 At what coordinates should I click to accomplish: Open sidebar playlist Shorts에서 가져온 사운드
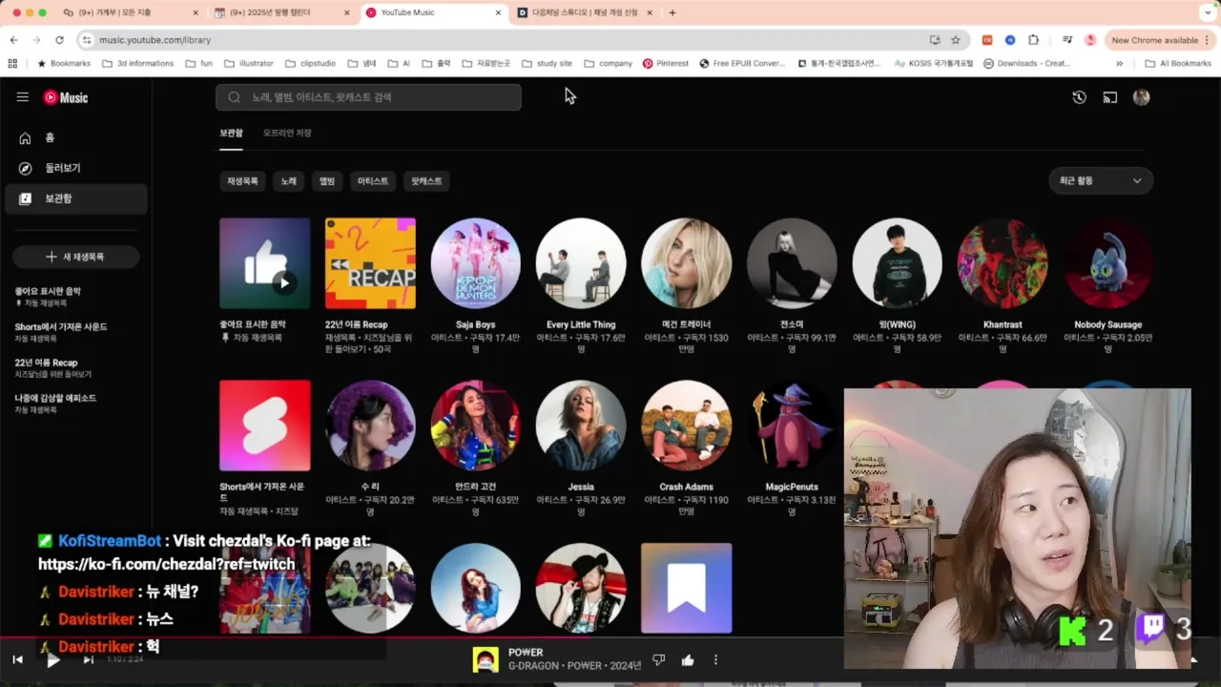click(75, 332)
